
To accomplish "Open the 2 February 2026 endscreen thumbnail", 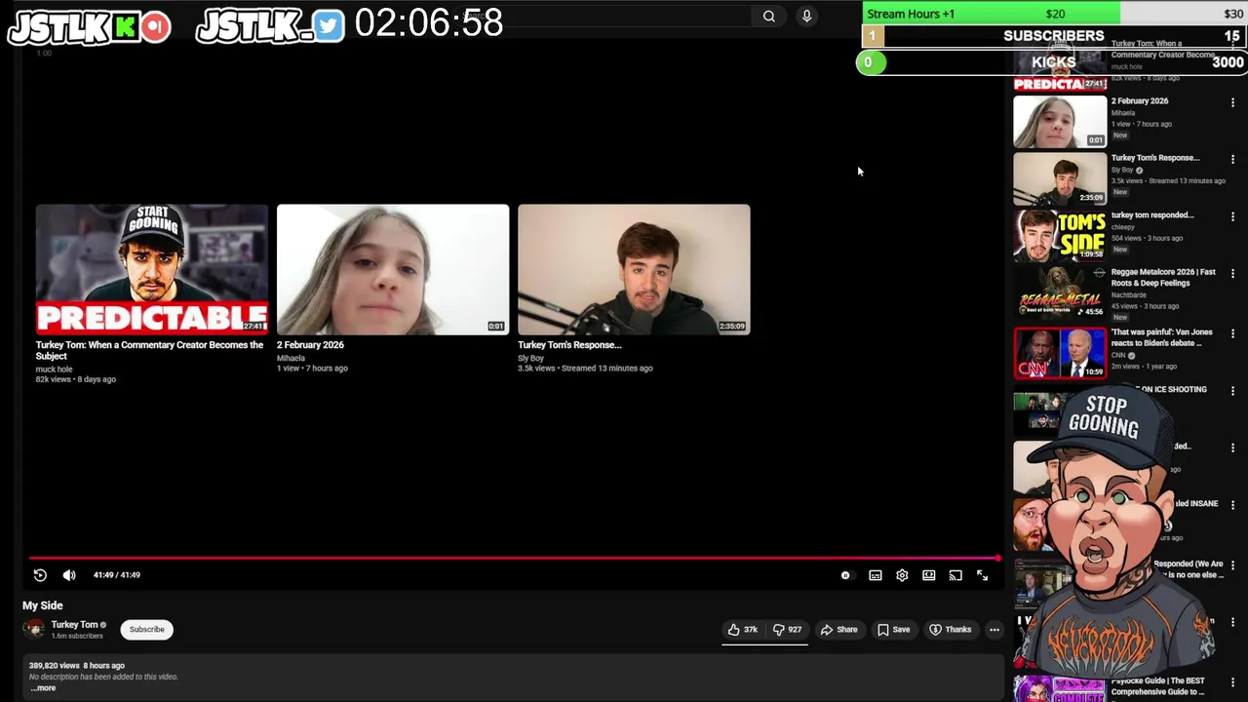I will (x=393, y=269).
